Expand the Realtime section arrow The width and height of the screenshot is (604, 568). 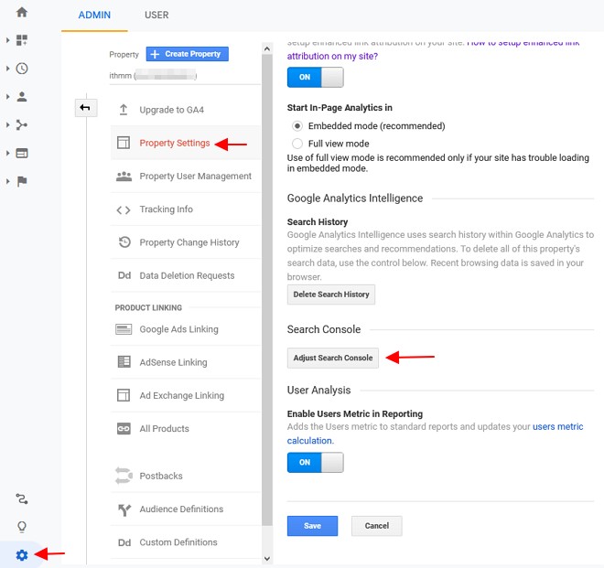(x=7, y=69)
